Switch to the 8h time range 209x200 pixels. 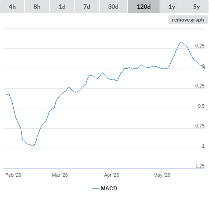point(37,7)
